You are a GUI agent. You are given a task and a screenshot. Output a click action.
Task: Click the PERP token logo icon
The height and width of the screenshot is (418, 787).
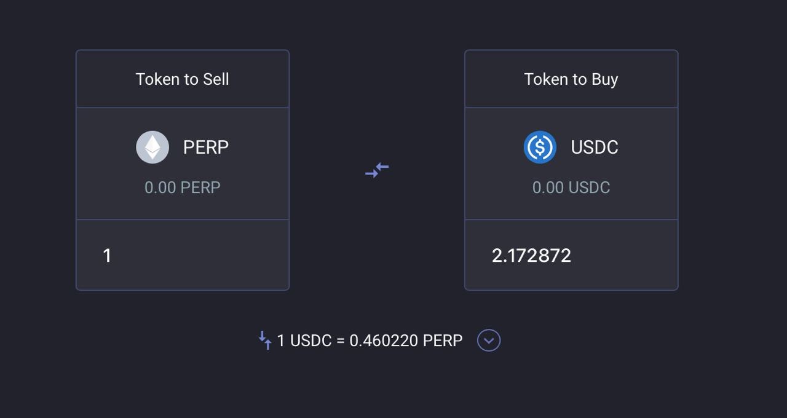pos(152,148)
